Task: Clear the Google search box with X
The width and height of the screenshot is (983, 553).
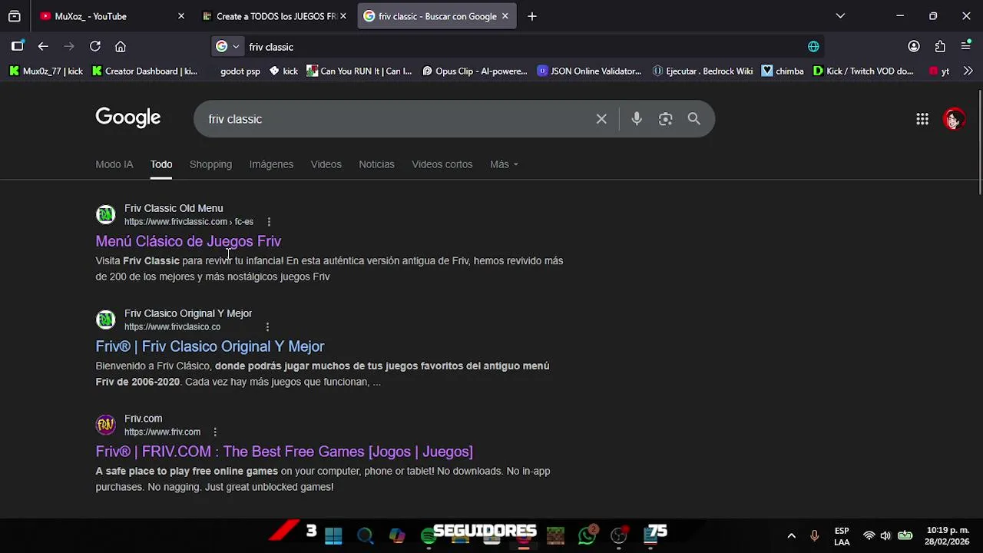Action: (x=601, y=119)
